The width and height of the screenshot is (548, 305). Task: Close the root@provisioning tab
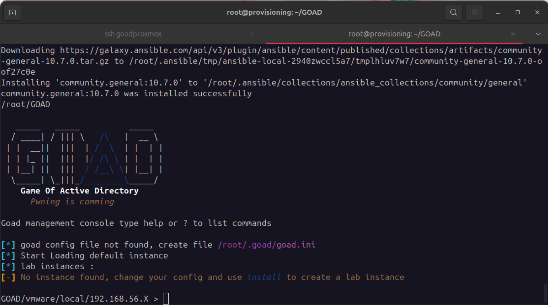coord(513,34)
